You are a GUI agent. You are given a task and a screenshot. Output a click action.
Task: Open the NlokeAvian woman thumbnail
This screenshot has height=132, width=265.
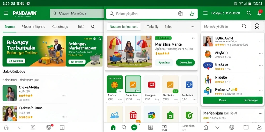pyautogui.click(x=10, y=93)
